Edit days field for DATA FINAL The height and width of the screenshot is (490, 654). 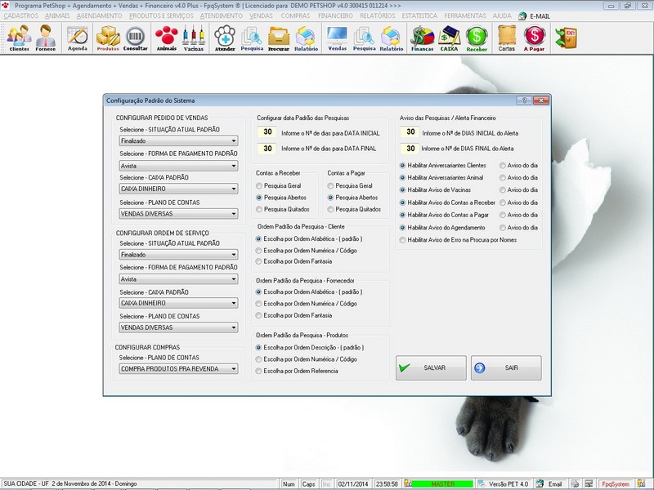click(267, 149)
